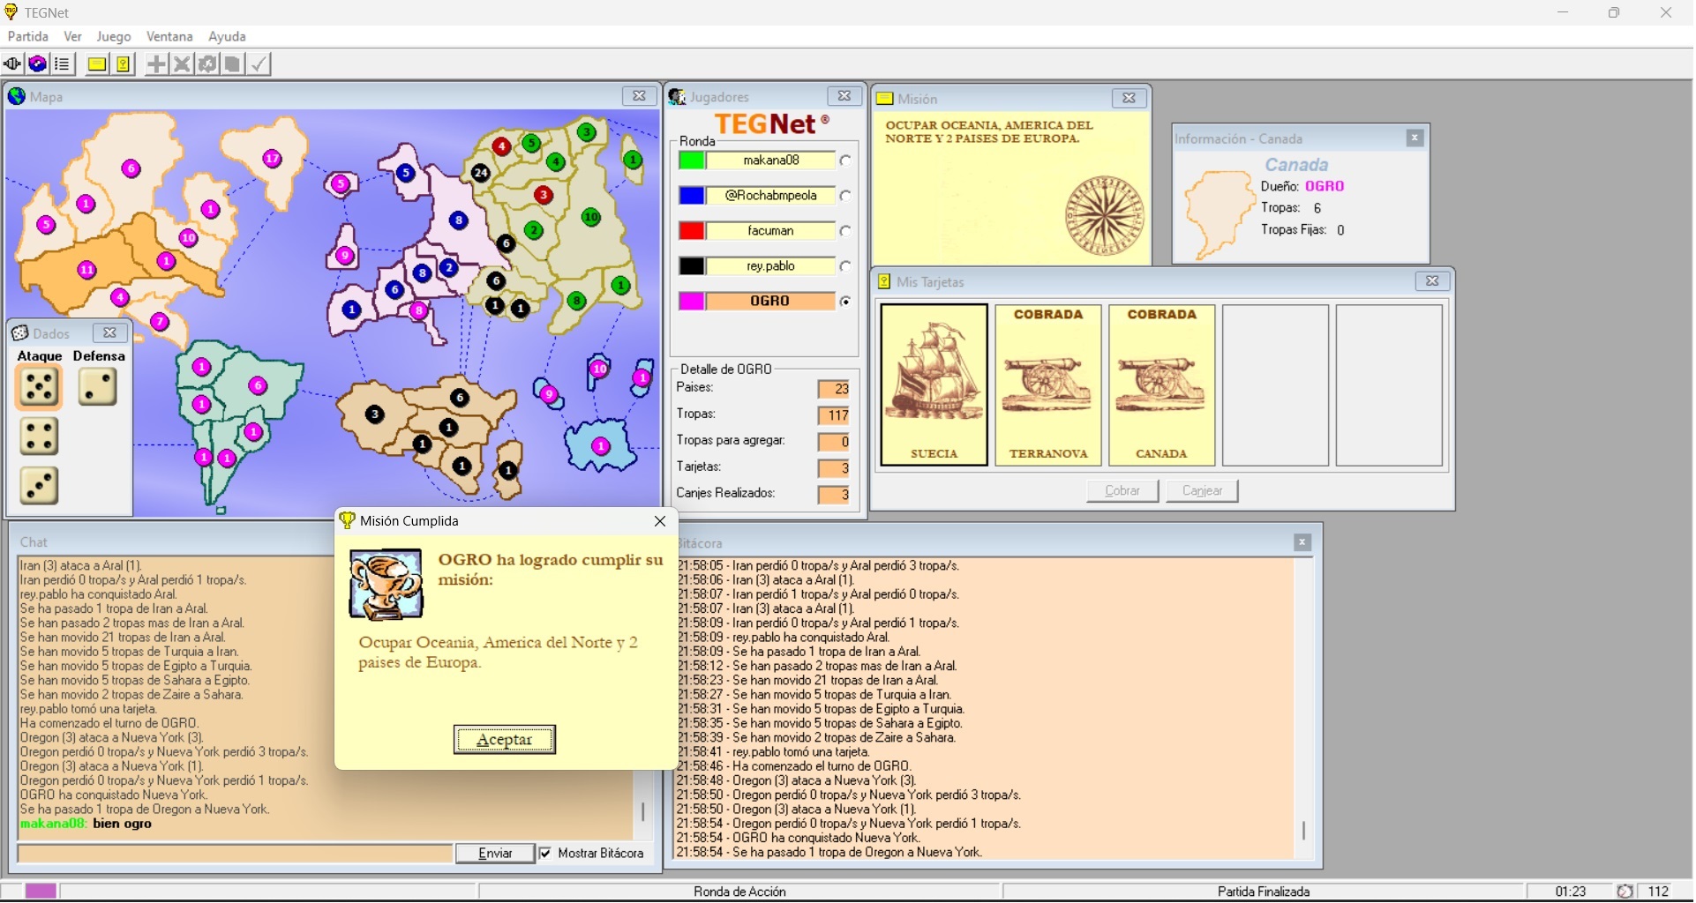Close the Misión Cumplida dialog
Screen dimensions: 1696x903
660,521
